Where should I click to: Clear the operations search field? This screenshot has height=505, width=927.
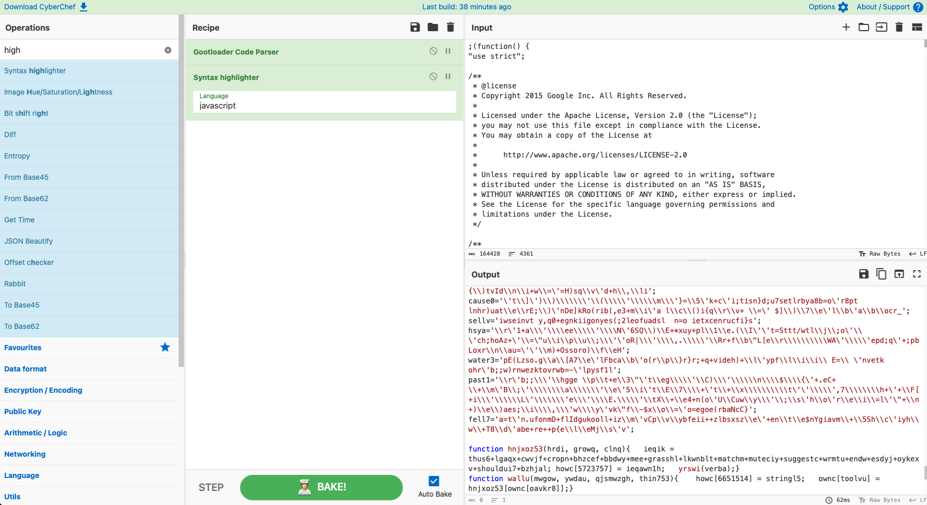[x=168, y=50]
